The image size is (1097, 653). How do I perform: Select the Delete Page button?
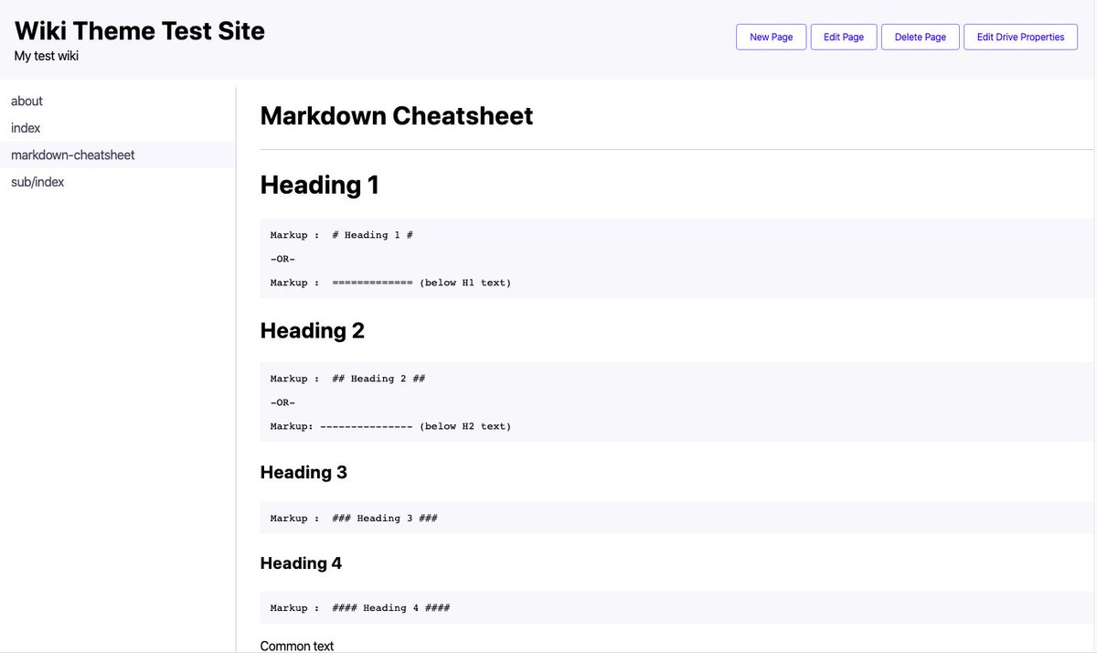pyautogui.click(x=920, y=37)
